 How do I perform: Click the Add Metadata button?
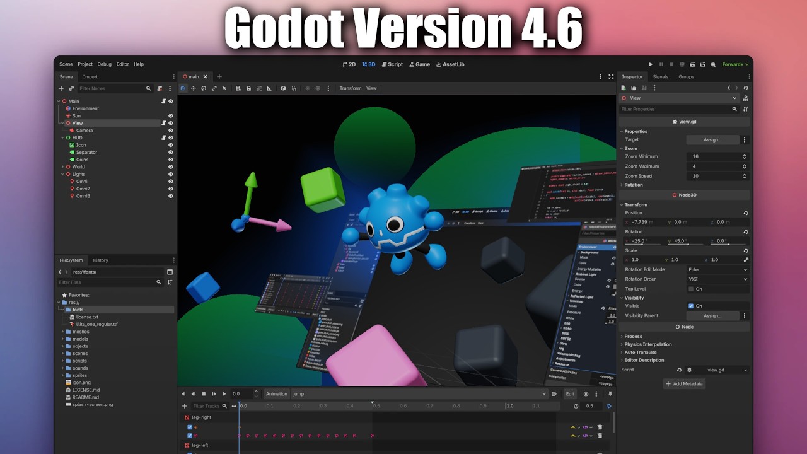click(x=684, y=383)
